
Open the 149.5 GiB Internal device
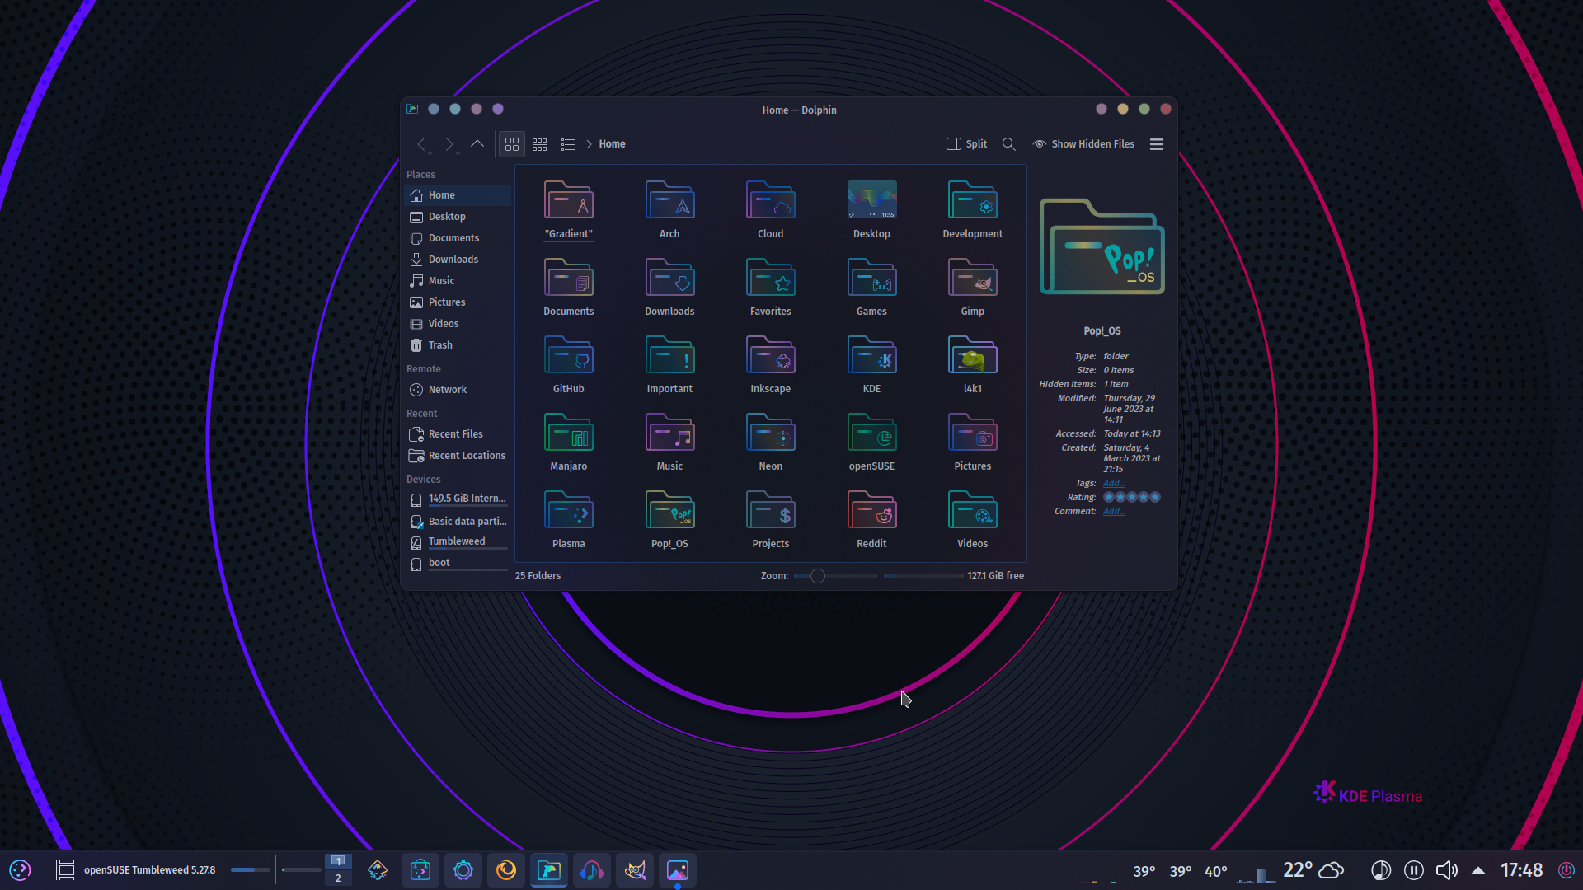(458, 499)
